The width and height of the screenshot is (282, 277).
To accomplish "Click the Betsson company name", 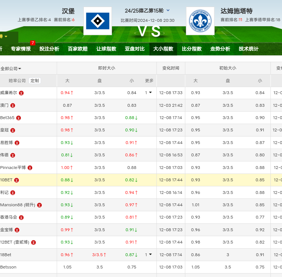I will click(8, 267).
